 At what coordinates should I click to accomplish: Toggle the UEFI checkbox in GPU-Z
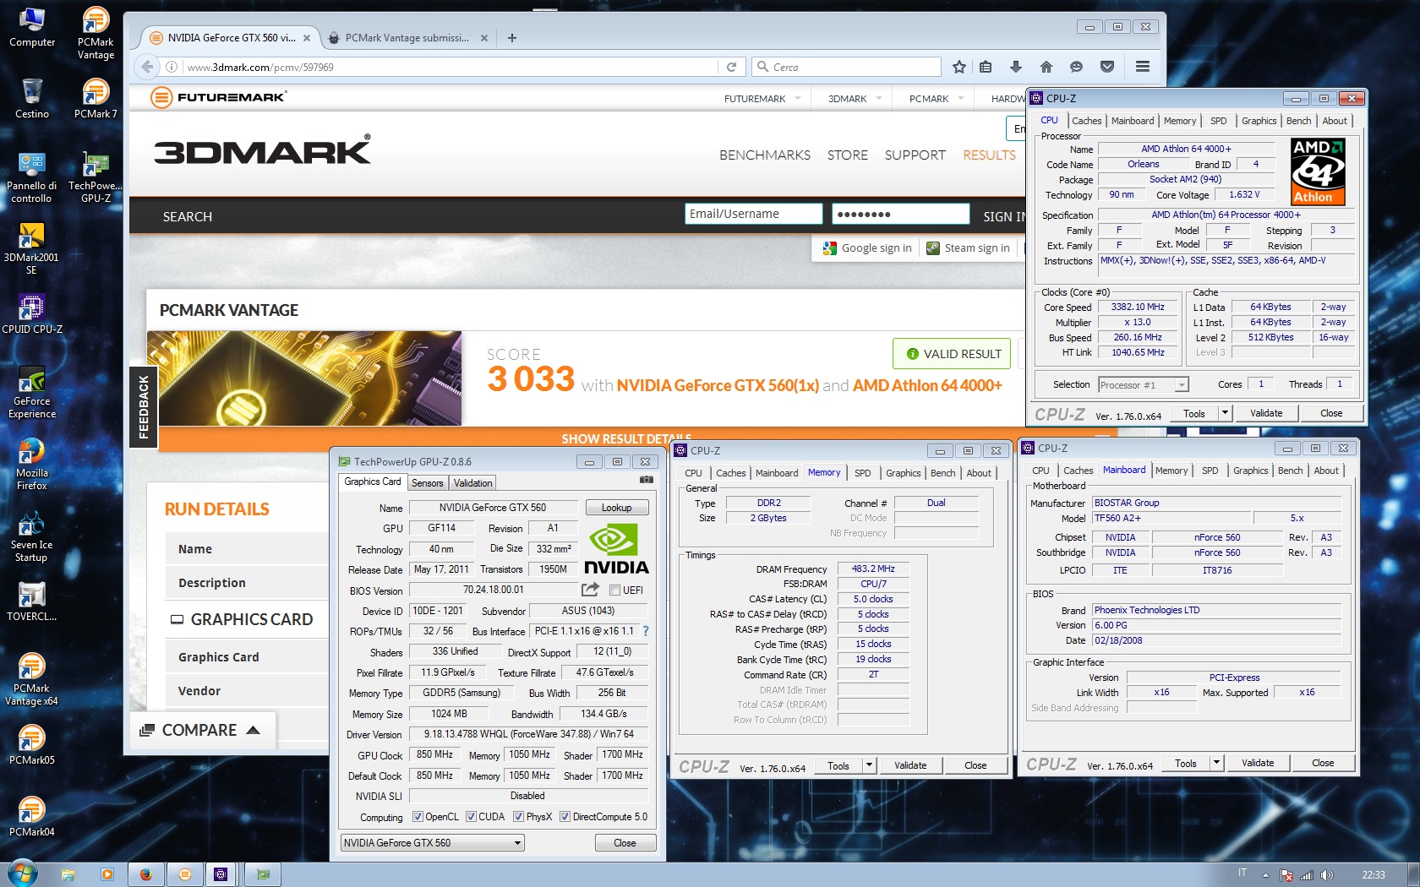point(614,590)
